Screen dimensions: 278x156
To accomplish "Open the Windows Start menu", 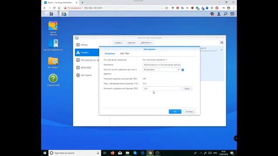I will point(45,153).
